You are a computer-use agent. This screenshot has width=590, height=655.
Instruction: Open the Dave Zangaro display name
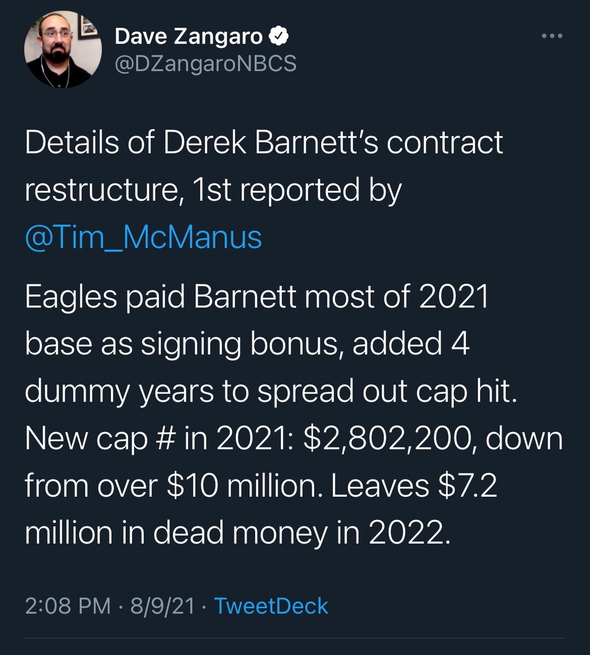coord(188,37)
